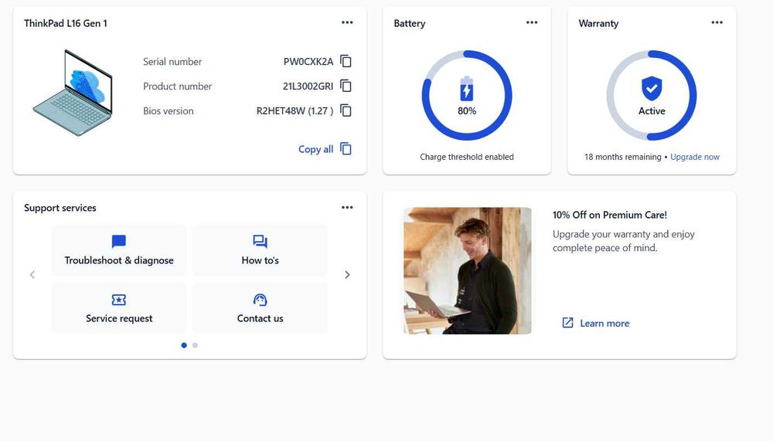Viewport: 773px width, 441px height.
Task: Copy the serial number PW0CXK2A
Action: 346,62
